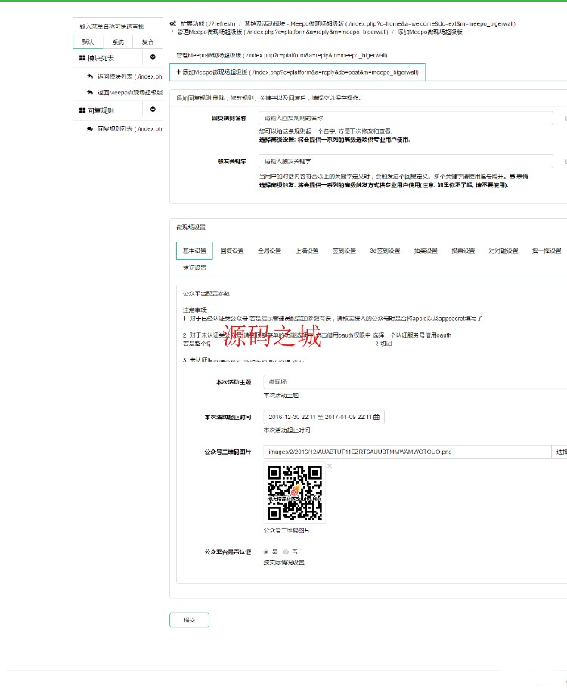Open the 上墙设置 tab
The height and width of the screenshot is (691, 567).
pos(307,251)
